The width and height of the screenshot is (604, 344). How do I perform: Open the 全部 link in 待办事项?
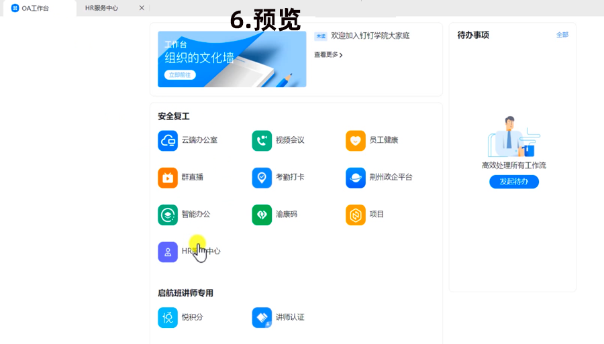point(562,35)
